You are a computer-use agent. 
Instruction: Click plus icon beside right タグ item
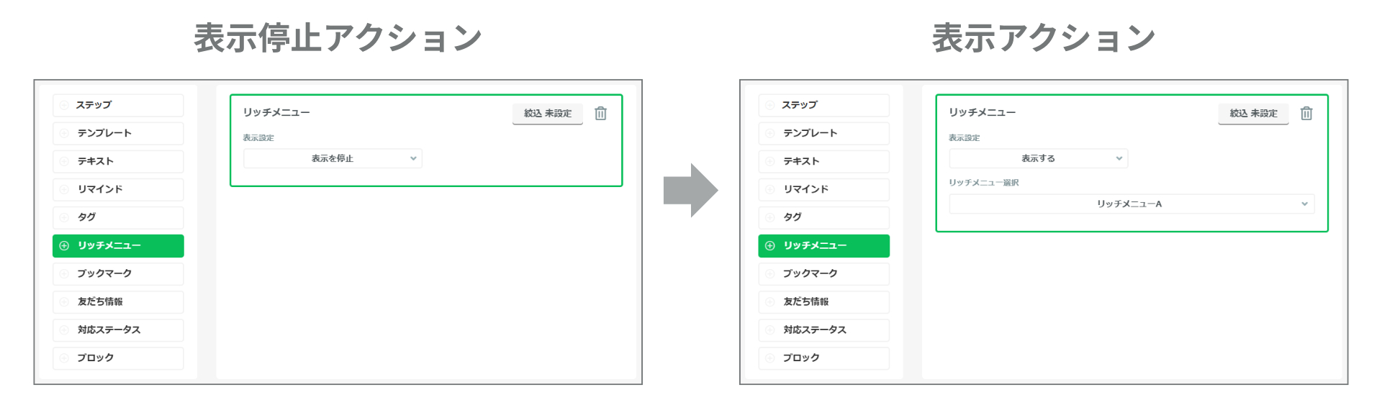[x=770, y=217]
